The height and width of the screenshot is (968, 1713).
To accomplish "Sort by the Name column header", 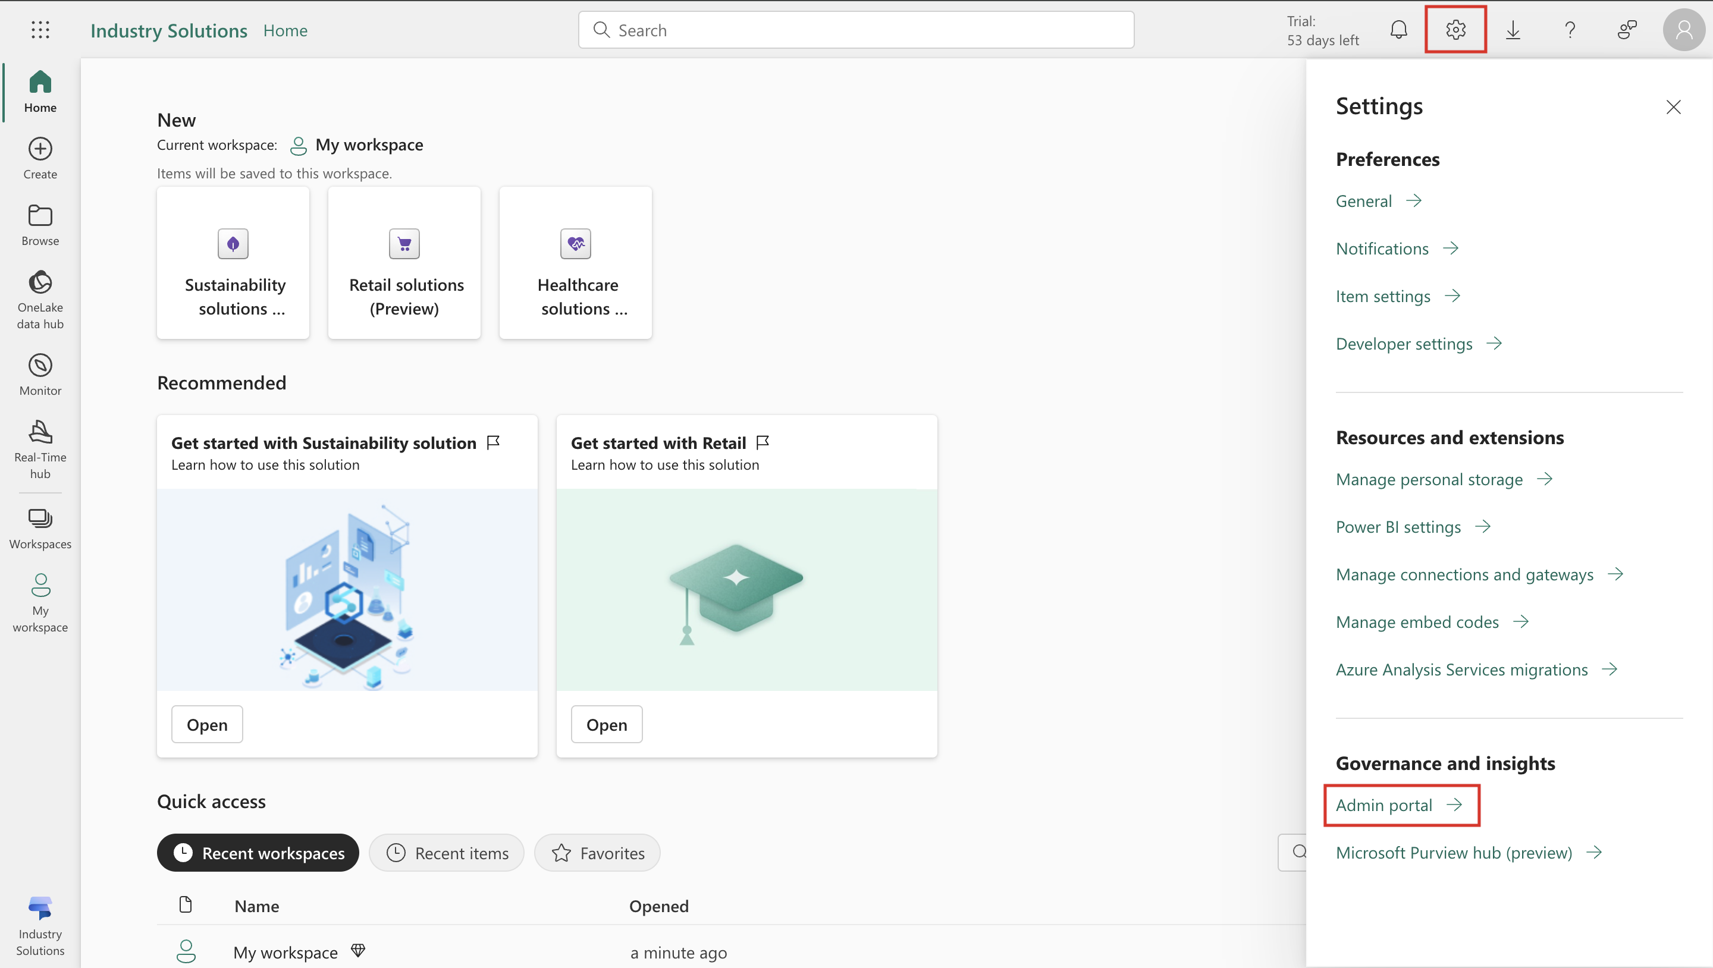I will pos(257,906).
